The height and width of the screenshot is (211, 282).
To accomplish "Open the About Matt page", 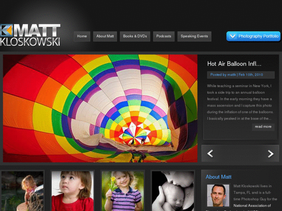I will [105, 36].
